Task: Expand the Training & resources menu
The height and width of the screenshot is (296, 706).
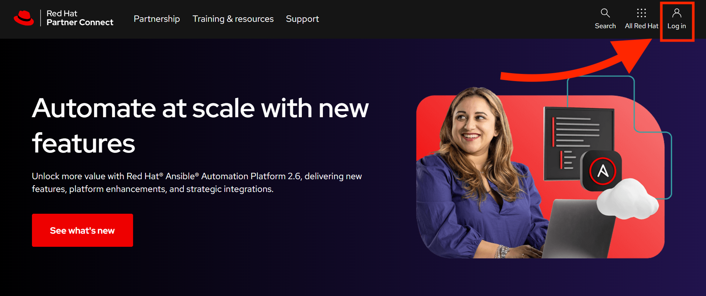Action: point(233,19)
